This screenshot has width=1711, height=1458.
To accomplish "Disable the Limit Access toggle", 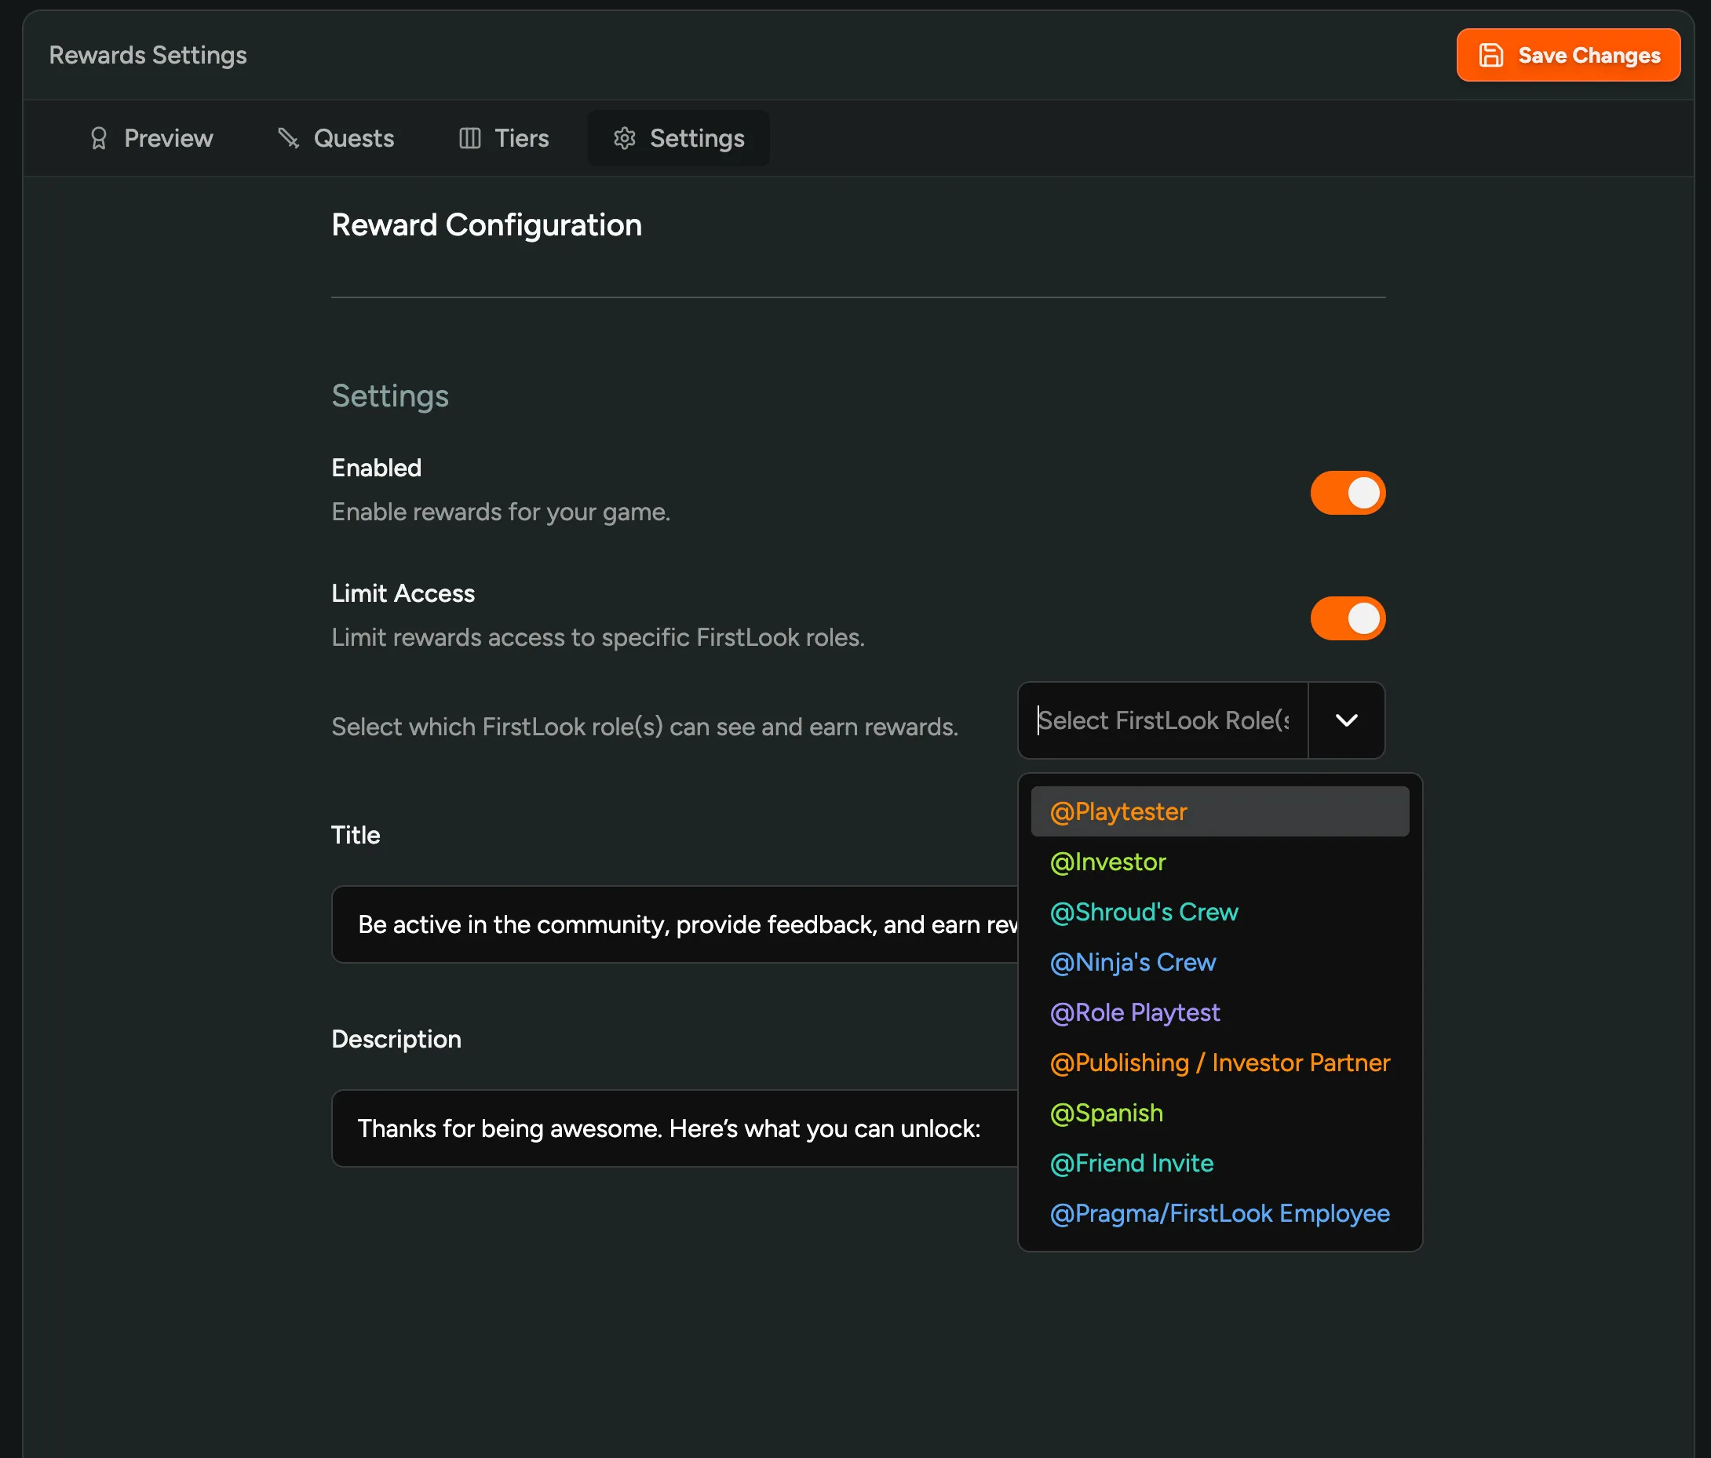I will tap(1347, 618).
